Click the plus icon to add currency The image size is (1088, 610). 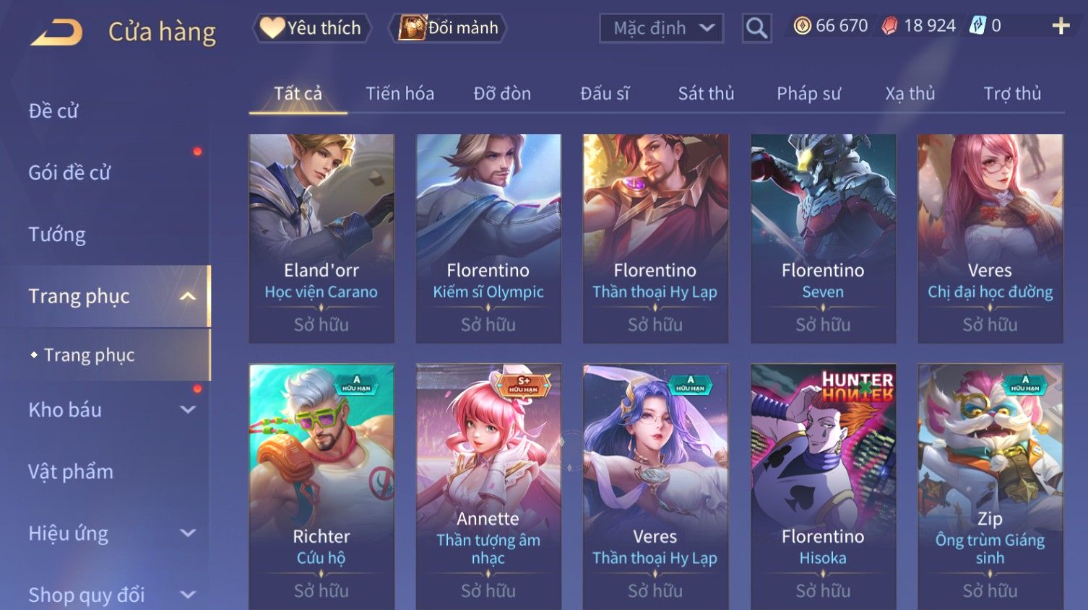(1061, 26)
